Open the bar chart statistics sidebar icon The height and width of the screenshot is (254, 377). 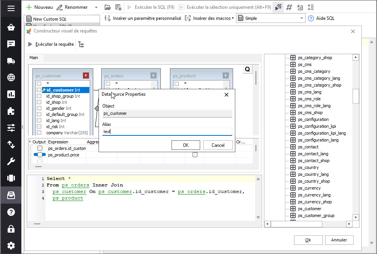(x=11, y=94)
